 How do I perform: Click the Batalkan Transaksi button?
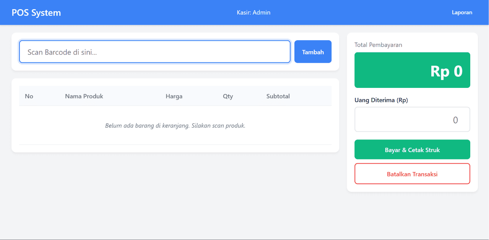click(412, 174)
